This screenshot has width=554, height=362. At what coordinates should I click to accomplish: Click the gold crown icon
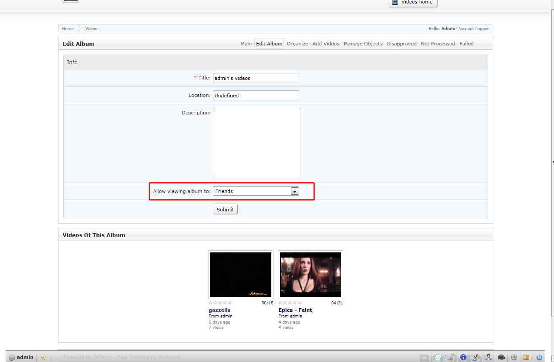coord(527,357)
